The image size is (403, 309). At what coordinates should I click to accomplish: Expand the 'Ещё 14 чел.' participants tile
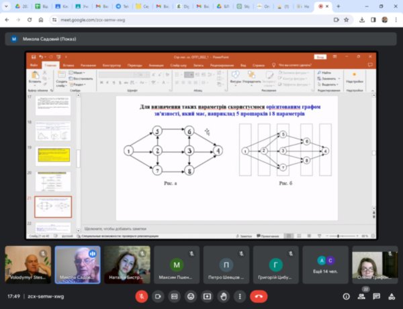pyautogui.click(x=325, y=265)
